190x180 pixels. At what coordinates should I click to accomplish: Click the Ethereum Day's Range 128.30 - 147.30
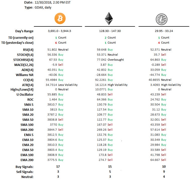point(110,31)
